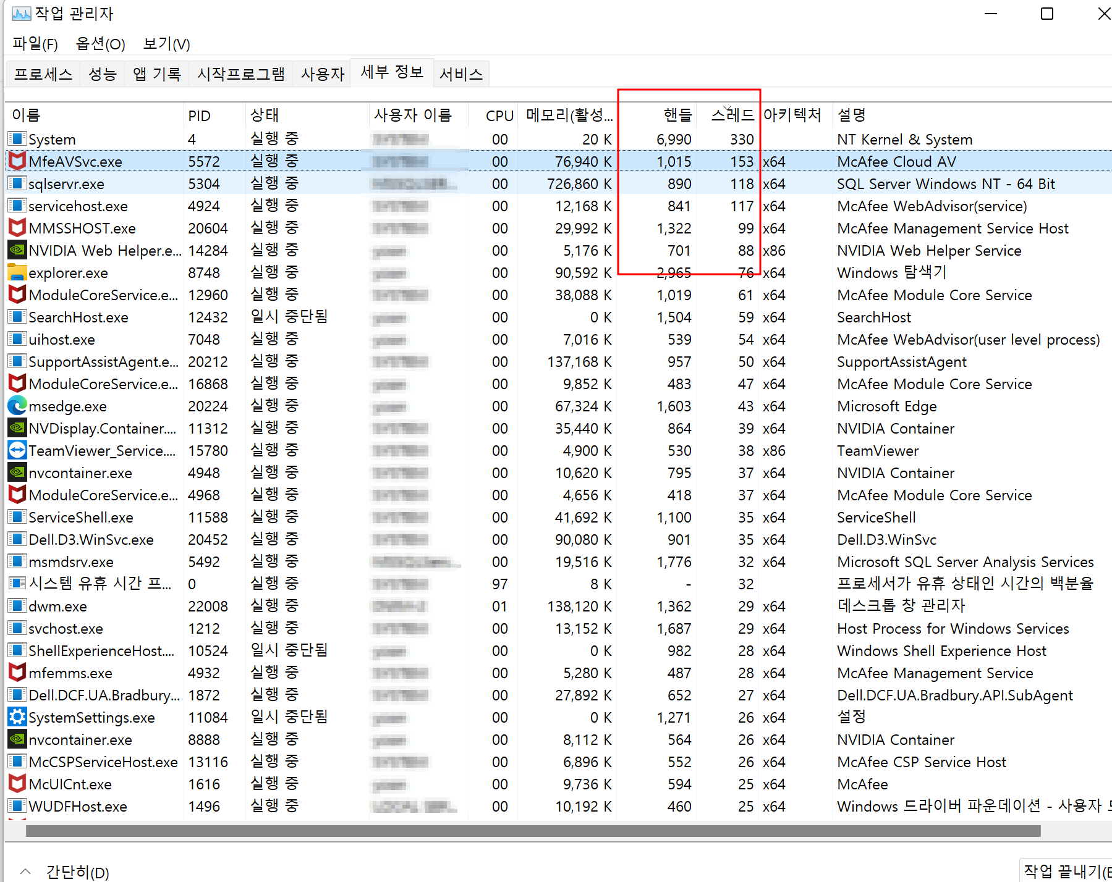Open the 보기(V) menu
This screenshot has width=1112, height=882.
click(166, 44)
